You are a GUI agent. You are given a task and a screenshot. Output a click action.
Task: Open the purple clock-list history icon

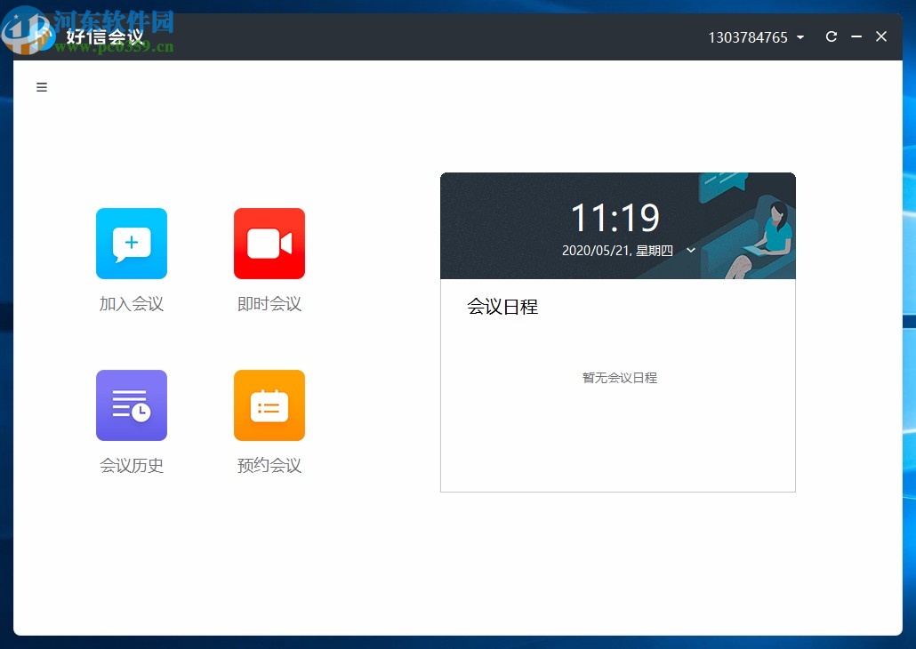point(131,405)
